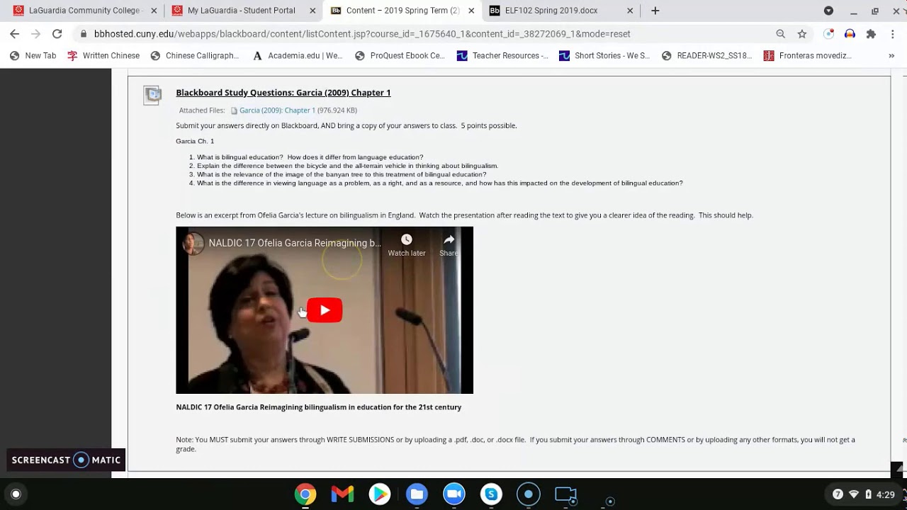
Task: Bookmark this page with the star icon
Action: coord(802,34)
